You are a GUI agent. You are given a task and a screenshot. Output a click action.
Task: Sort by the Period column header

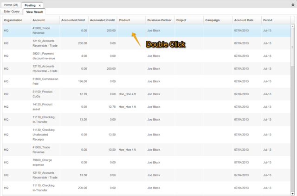click(x=268, y=20)
